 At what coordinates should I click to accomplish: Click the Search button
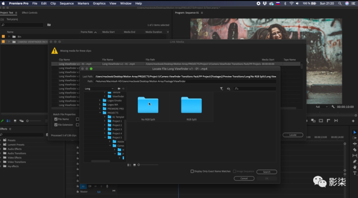coord(267,172)
